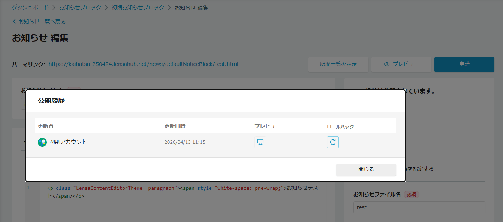The width and height of the screenshot is (503, 222).
Task: Close the 公開履歴 dialog with 閉じる
Action: (366, 170)
